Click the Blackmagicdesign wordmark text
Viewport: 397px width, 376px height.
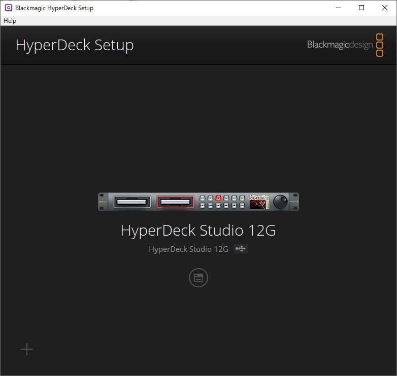pos(339,45)
